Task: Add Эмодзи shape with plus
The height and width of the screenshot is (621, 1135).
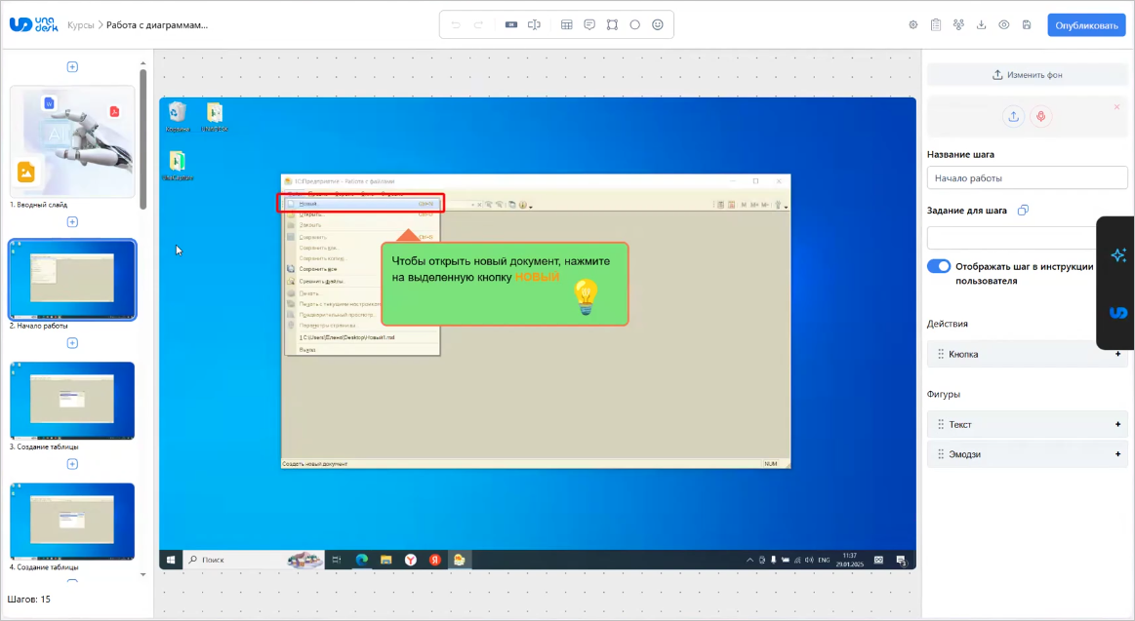Action: click(1118, 454)
